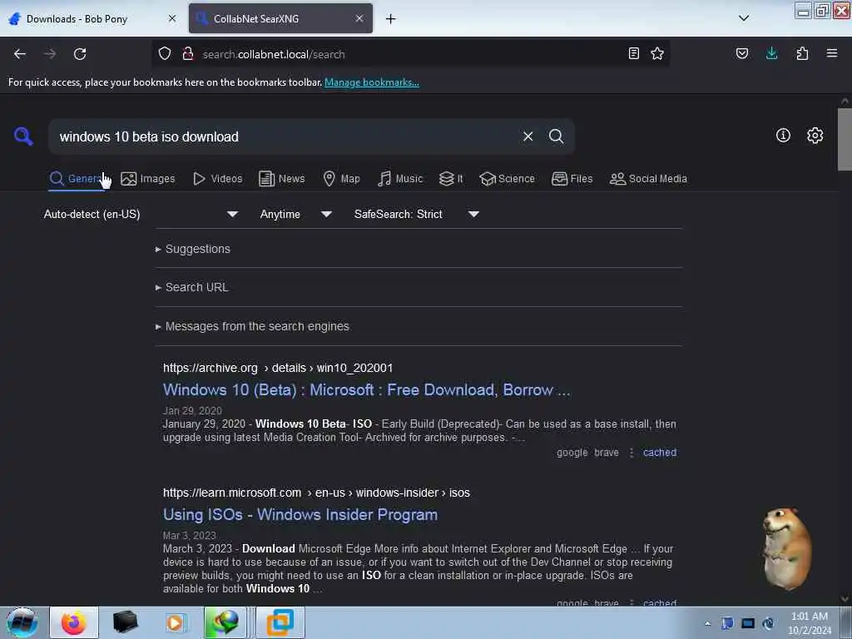Bookmark this page with the star
852x639 pixels.
click(657, 53)
